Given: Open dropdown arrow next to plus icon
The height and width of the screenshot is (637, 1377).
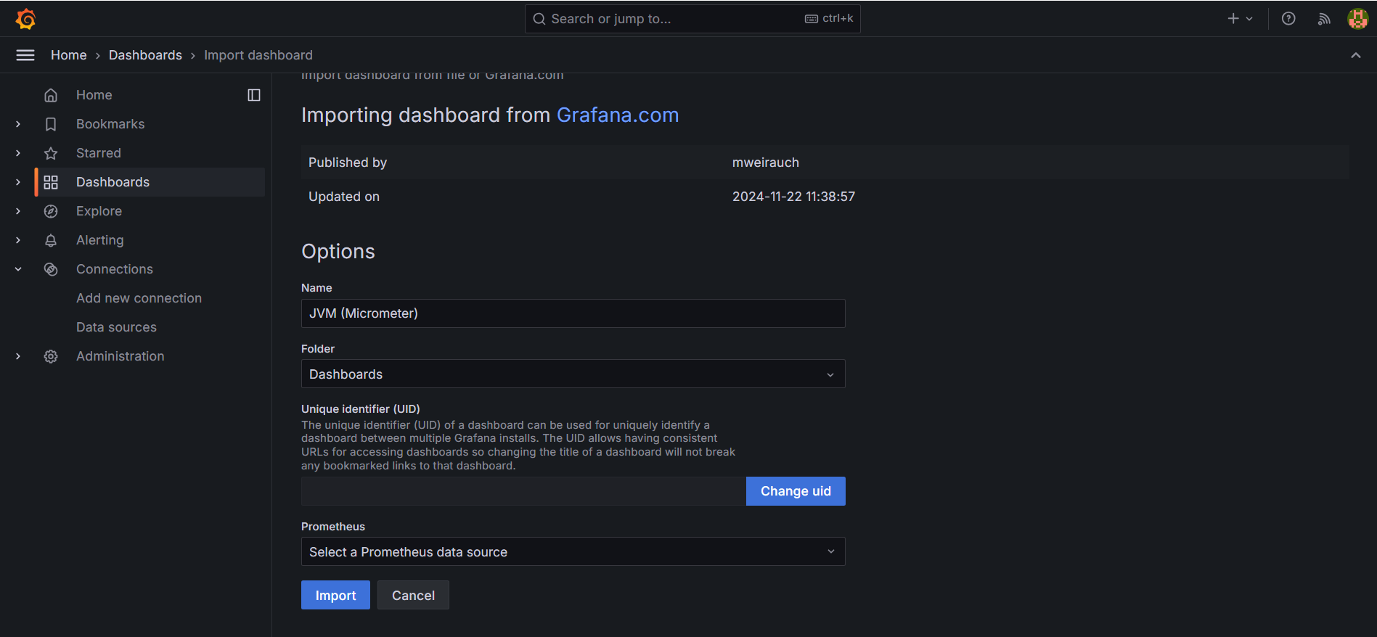Looking at the screenshot, I should pyautogui.click(x=1249, y=19).
